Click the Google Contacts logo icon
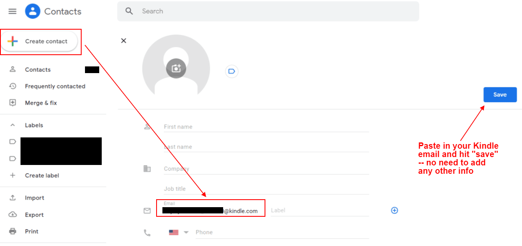 click(33, 11)
